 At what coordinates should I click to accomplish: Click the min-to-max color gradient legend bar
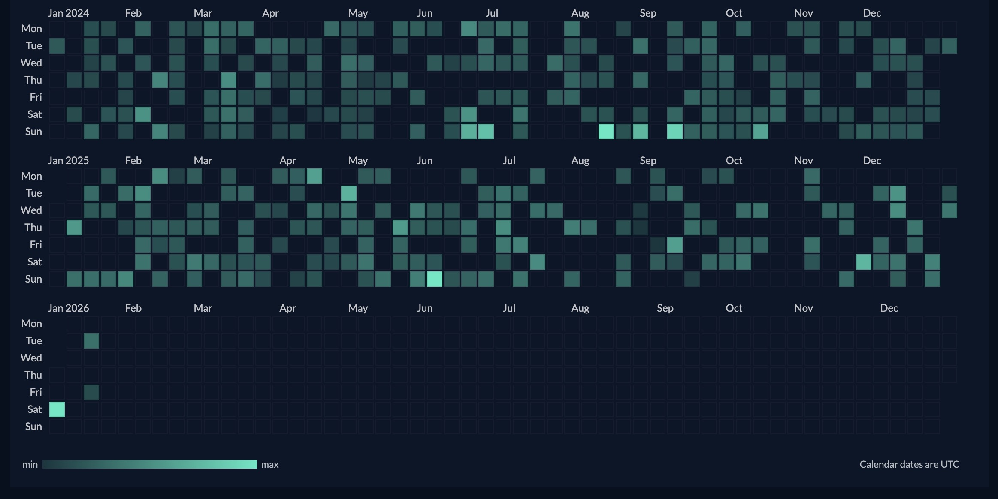(149, 464)
